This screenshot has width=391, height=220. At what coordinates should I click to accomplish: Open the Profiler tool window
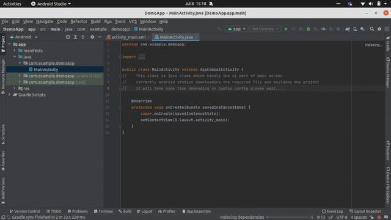click(x=167, y=211)
